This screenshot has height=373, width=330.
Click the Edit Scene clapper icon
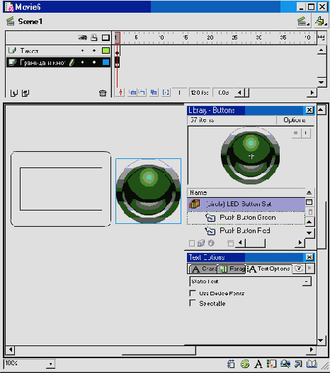303,21
